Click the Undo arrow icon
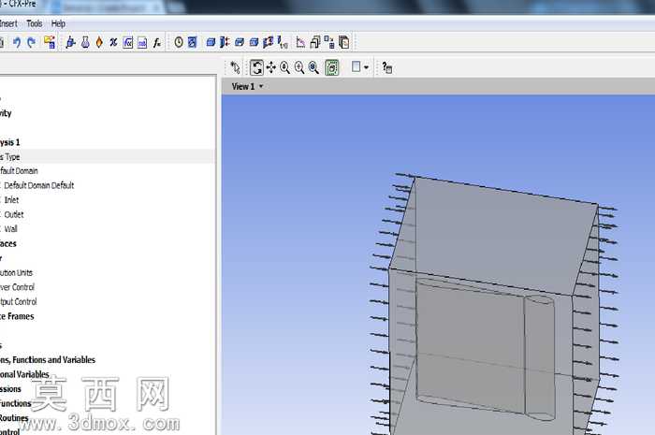655x435 pixels. [x=17, y=42]
